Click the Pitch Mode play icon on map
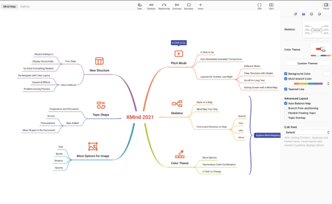The width and height of the screenshot is (332, 204). 179,54
